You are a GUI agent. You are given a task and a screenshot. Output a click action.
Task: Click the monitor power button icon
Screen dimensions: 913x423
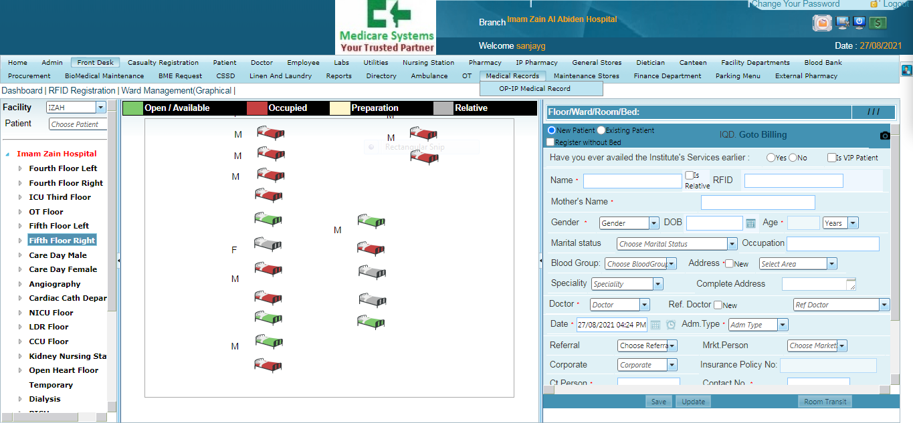click(x=859, y=23)
